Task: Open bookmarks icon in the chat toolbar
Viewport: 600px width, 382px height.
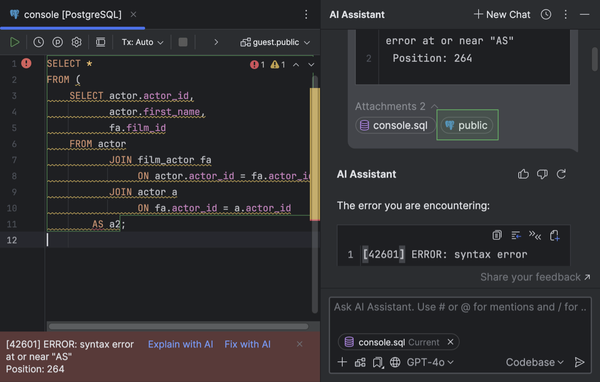Action: (x=377, y=362)
